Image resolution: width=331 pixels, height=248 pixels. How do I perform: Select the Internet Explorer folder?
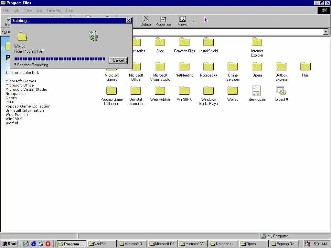coord(257,47)
